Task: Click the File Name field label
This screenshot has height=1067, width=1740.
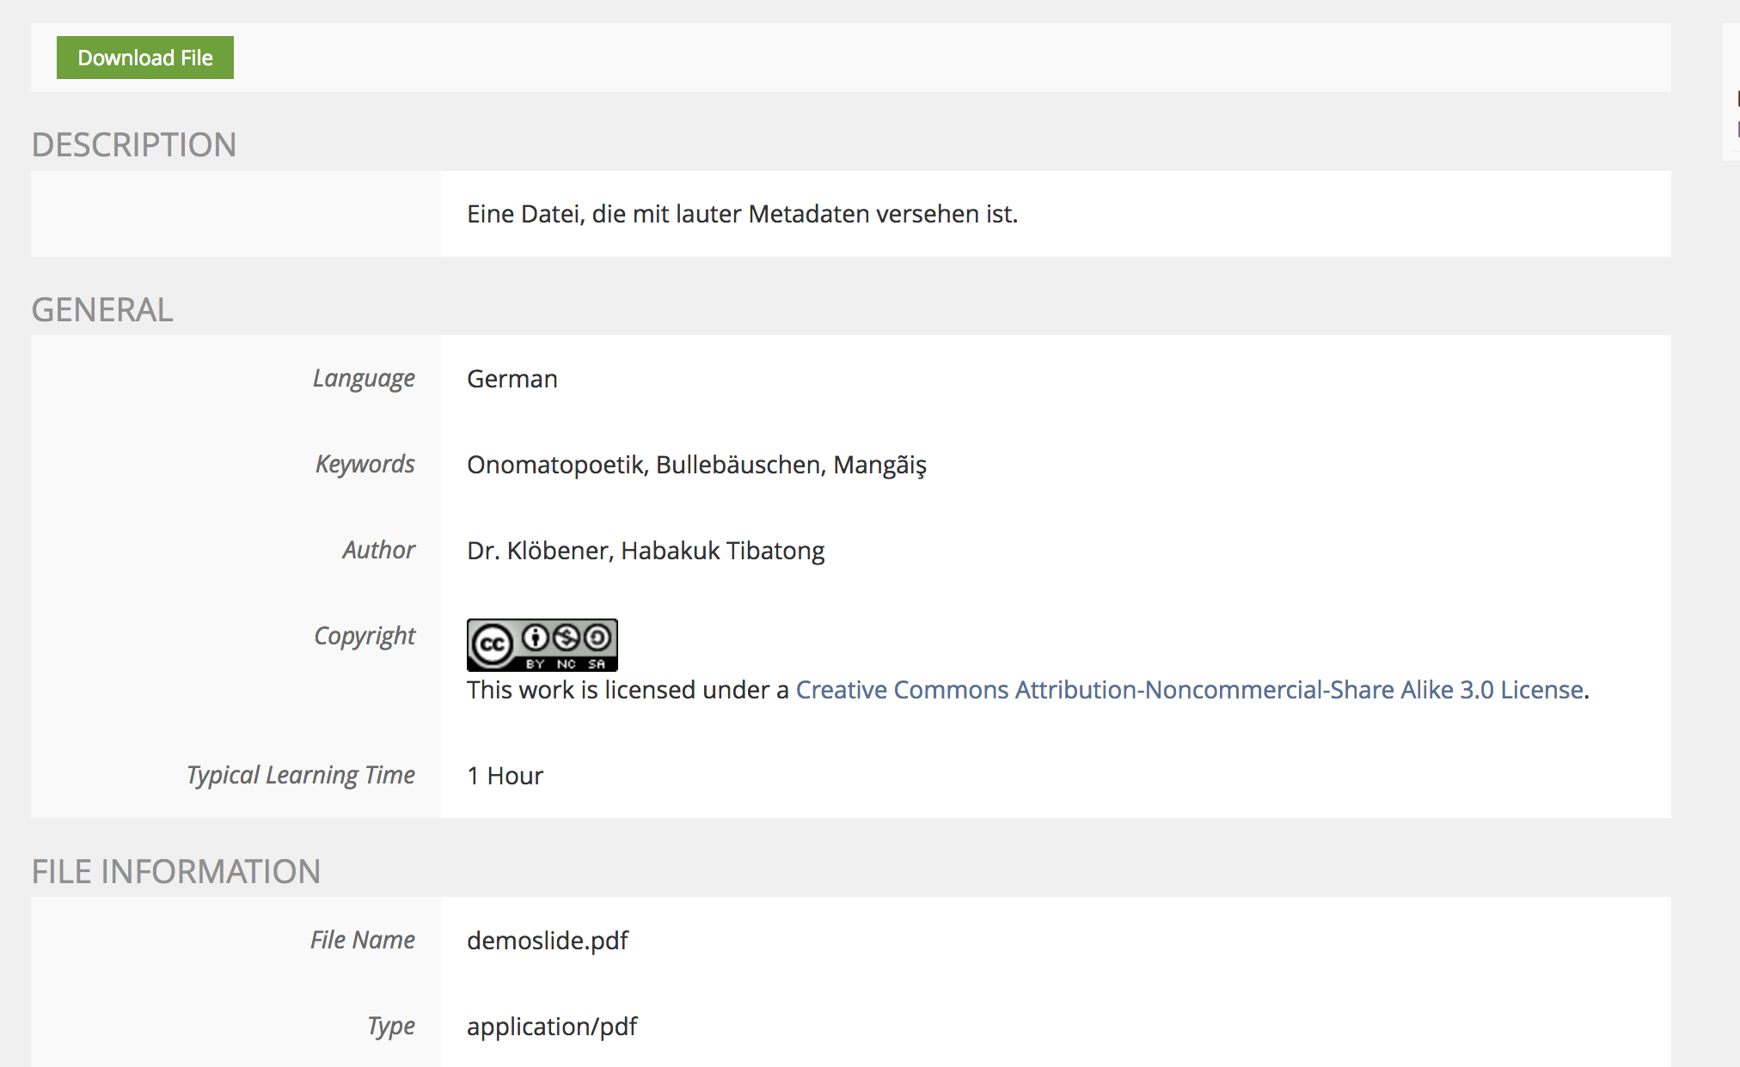Action: 362,941
